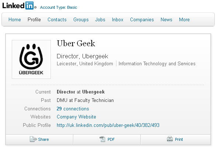
Task: Click the Share document icon
Action: coord(33,139)
